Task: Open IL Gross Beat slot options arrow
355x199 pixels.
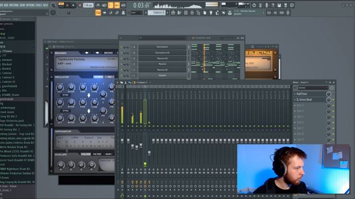Action: [295, 99]
